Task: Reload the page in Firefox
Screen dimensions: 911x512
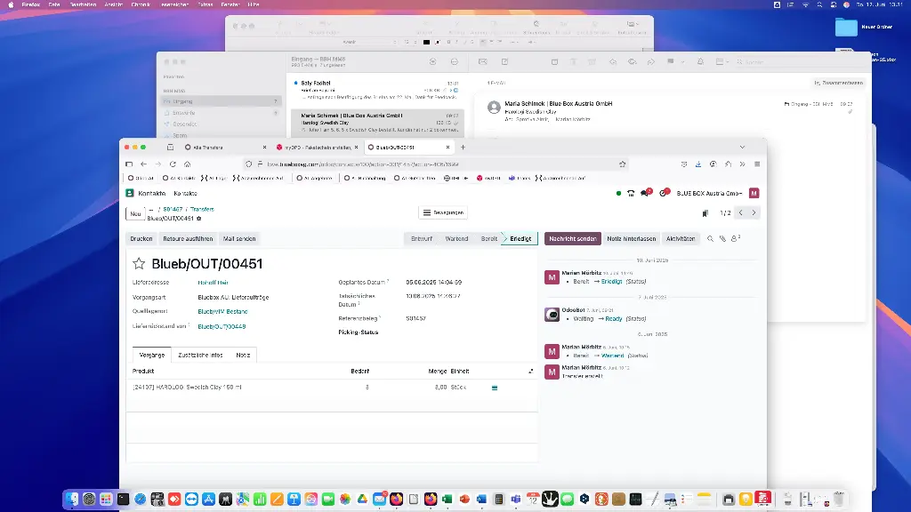Action: click(173, 164)
